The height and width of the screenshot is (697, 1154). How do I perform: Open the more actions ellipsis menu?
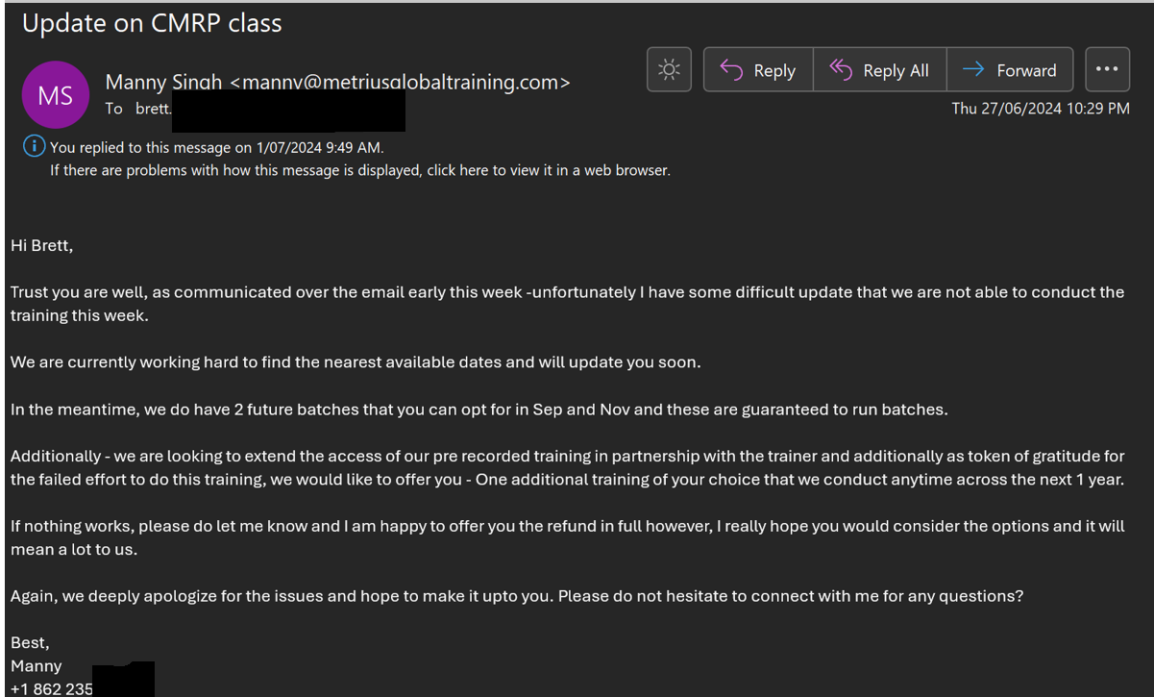coord(1107,69)
